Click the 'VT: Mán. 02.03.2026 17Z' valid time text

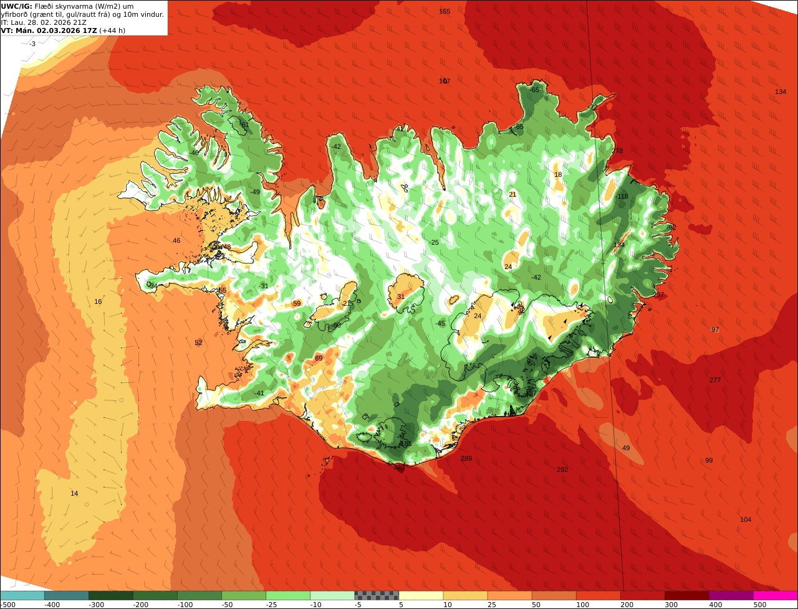tap(49, 30)
